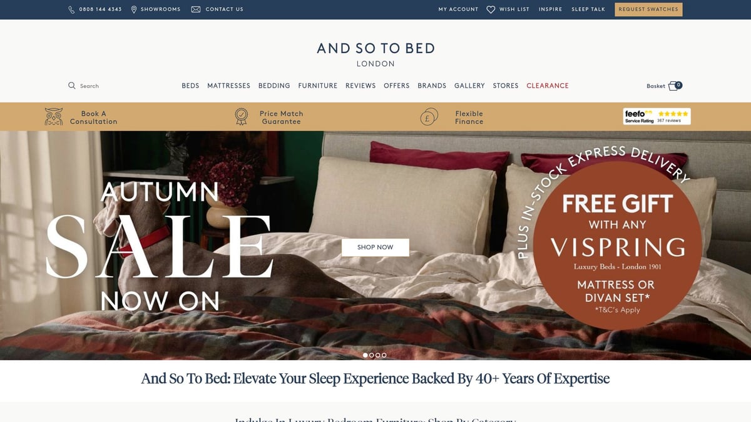Screen dimensions: 751x422
Task: Expand the Furniture navigation menu
Action: pos(318,86)
